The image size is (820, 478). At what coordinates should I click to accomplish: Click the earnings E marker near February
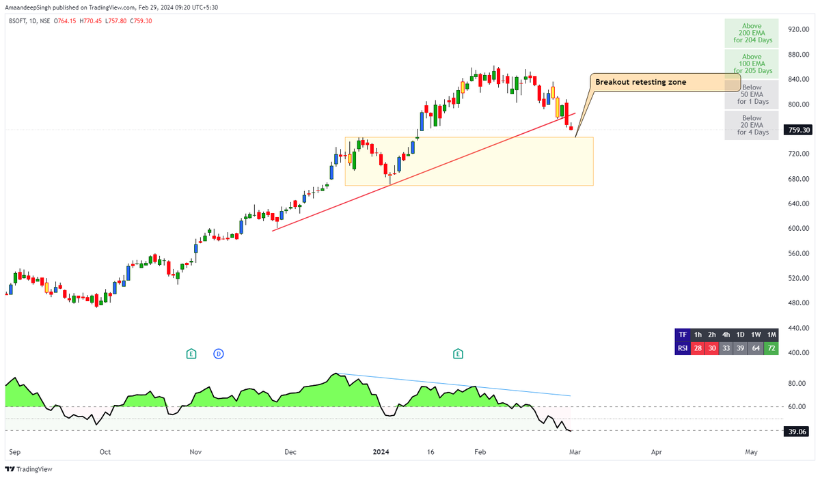tap(458, 354)
